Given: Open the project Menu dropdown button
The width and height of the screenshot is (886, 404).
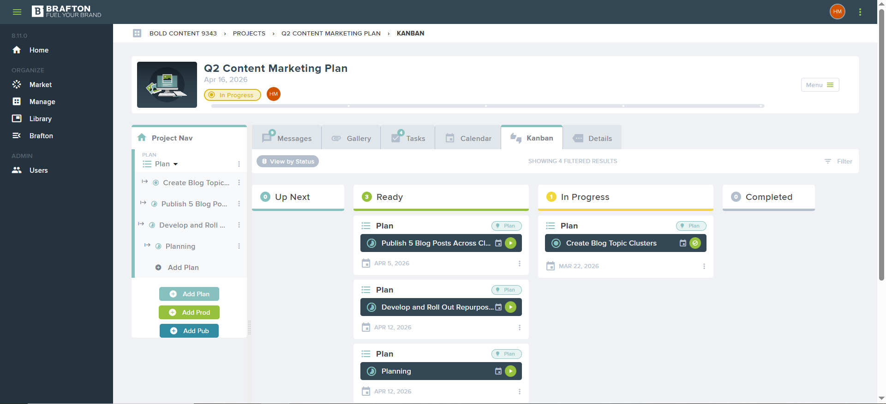Looking at the screenshot, I should point(820,85).
